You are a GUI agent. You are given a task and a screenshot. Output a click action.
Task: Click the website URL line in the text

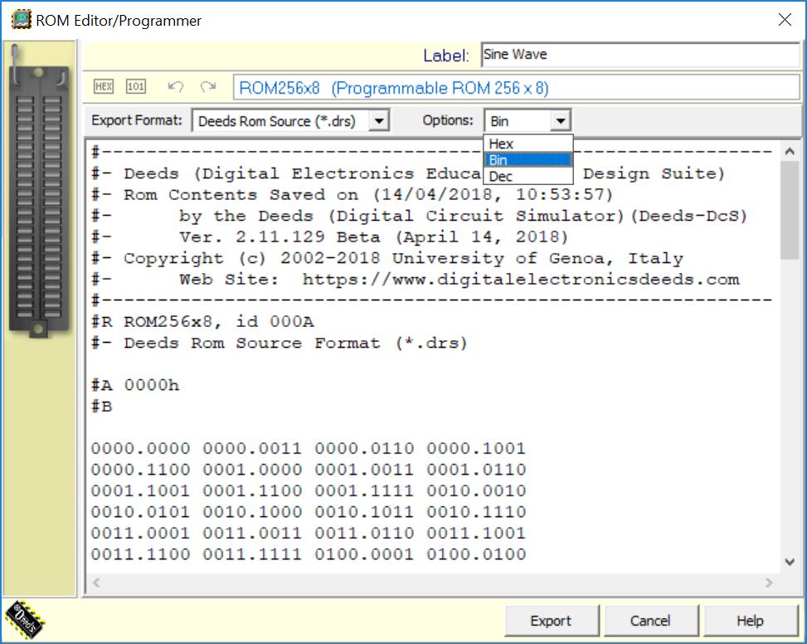(416, 280)
